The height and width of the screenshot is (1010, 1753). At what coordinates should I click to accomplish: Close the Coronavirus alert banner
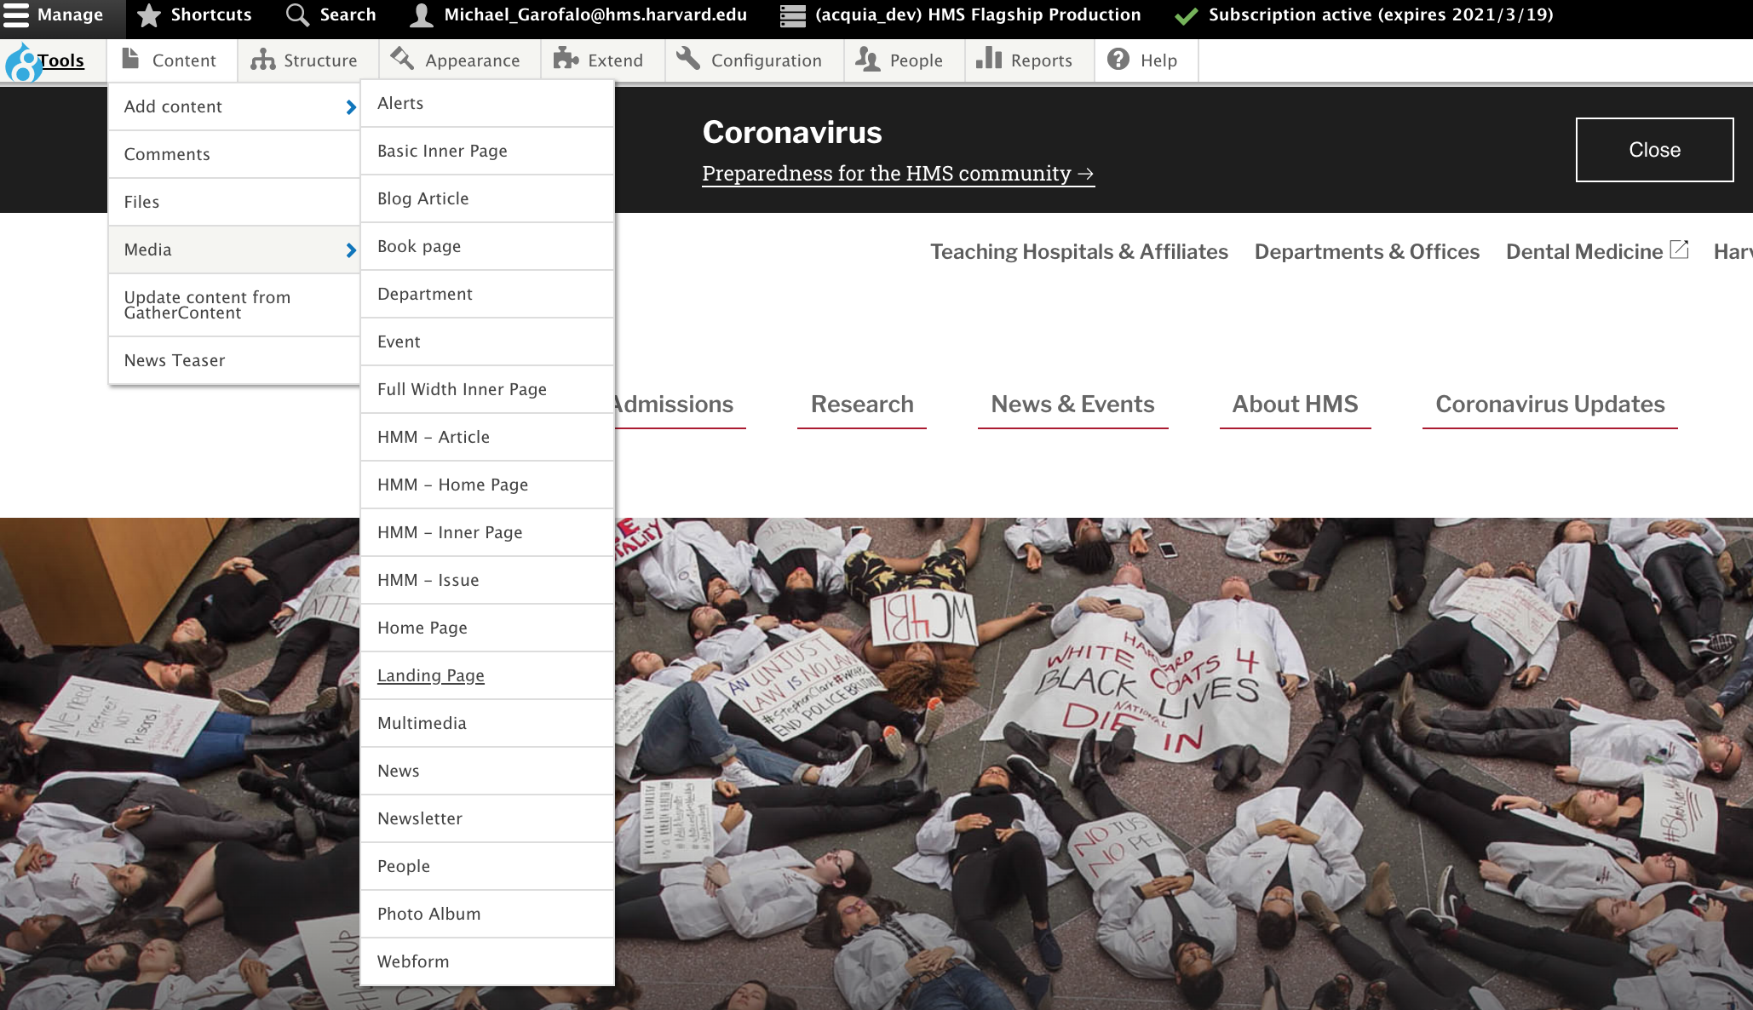[1654, 150]
